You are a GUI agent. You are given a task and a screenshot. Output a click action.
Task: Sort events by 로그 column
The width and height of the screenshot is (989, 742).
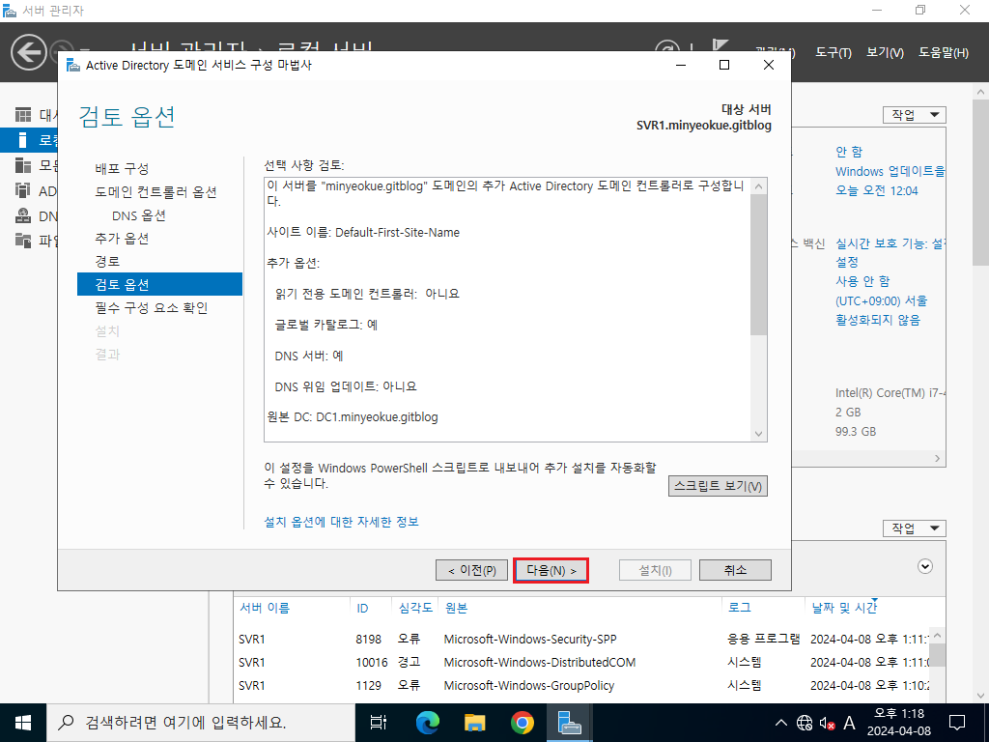(739, 608)
